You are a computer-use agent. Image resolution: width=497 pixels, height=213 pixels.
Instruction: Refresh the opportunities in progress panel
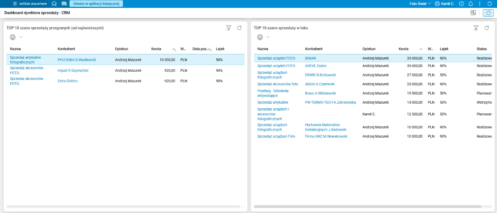487,28
